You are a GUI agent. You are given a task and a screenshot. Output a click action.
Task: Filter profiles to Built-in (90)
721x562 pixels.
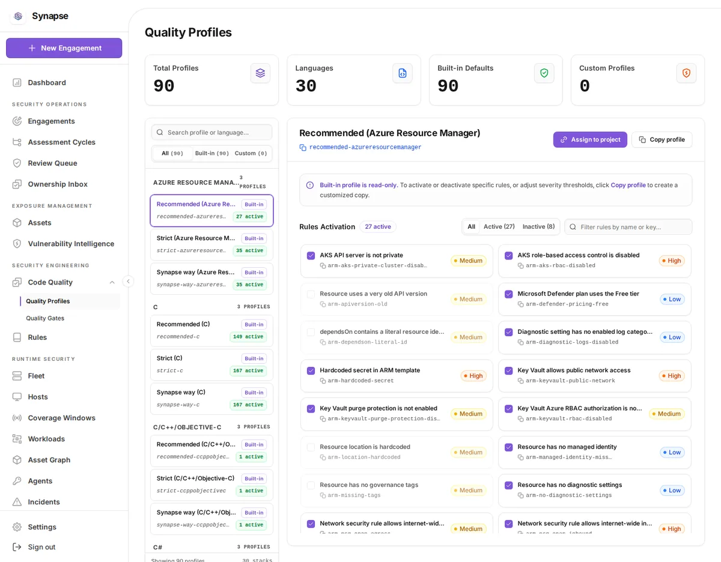tap(212, 153)
